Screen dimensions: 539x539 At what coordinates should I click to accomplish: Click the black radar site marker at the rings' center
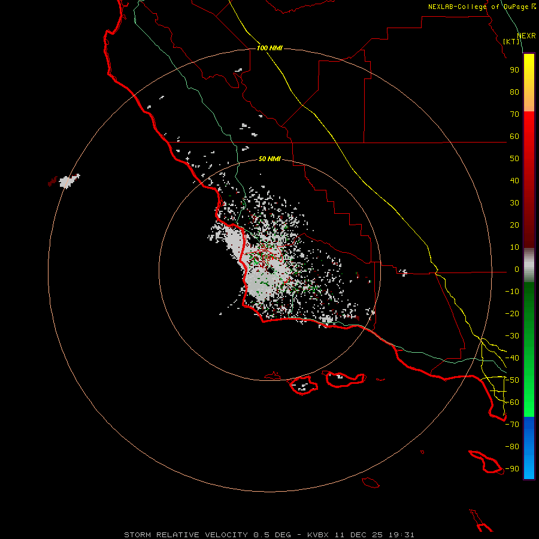point(271,270)
